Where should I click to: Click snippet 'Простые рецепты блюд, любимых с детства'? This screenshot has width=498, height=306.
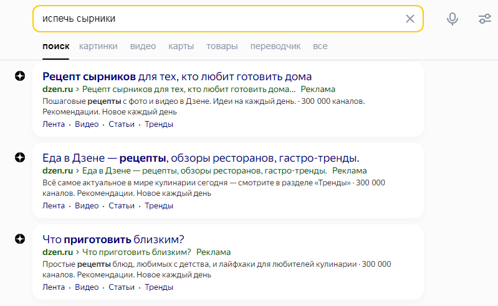click(126, 264)
